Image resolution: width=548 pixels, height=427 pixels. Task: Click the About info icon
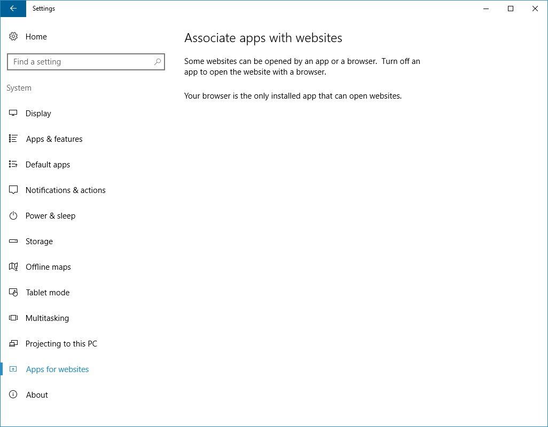click(13, 394)
